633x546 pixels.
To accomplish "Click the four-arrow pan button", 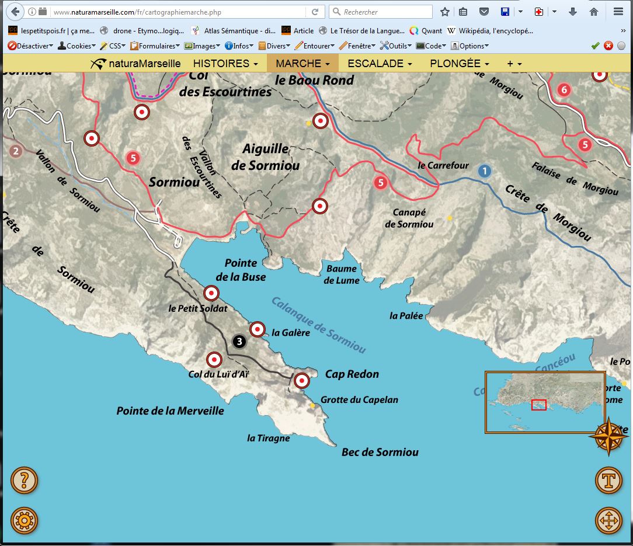I will (608, 520).
